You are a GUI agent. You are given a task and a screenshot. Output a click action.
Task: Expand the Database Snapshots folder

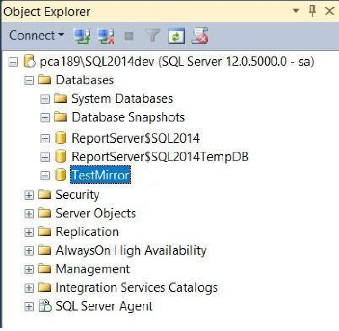[x=45, y=117]
